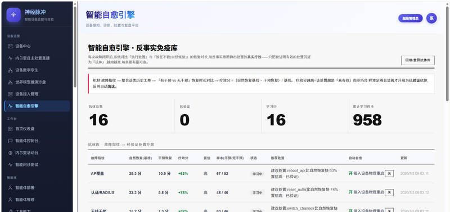Select 智能自愈引擎 menu item
The width and height of the screenshot is (450, 212).
pyautogui.click(x=37, y=106)
